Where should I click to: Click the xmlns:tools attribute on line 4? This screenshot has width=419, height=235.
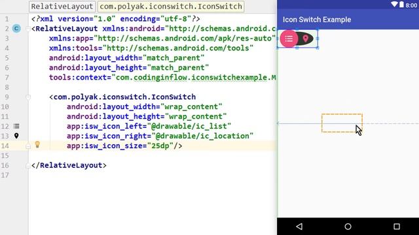pyautogui.click(x=151, y=48)
